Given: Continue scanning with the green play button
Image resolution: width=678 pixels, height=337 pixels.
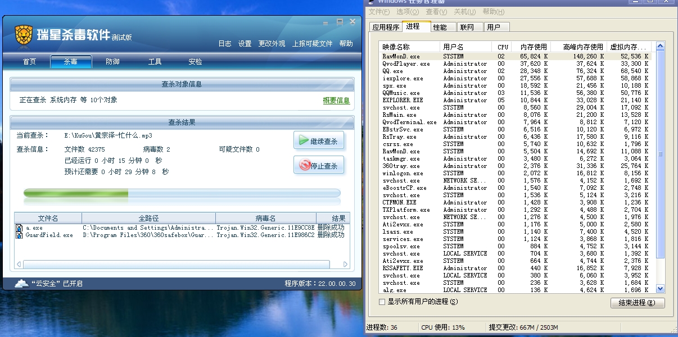Looking at the screenshot, I should tap(319, 140).
